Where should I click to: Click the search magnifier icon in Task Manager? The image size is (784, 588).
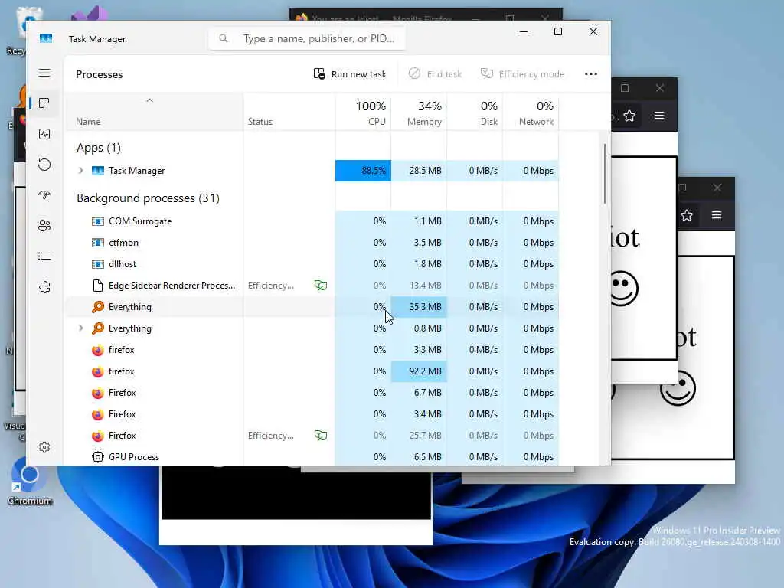point(224,38)
